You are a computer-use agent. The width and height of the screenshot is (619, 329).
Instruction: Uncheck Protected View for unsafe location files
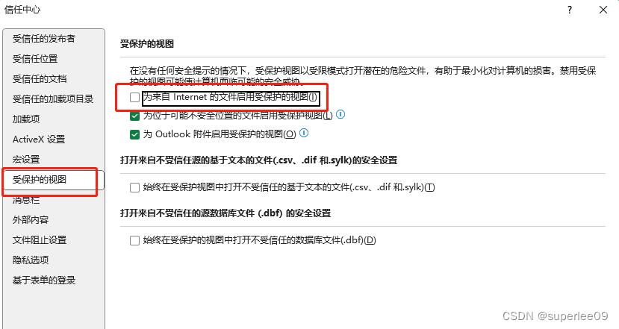(x=134, y=116)
